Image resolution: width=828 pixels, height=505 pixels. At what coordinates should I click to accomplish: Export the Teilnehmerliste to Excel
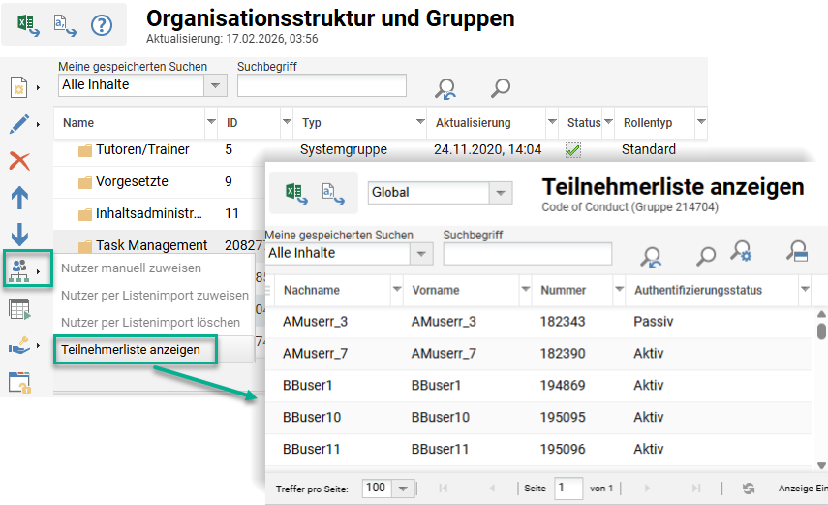(x=296, y=193)
